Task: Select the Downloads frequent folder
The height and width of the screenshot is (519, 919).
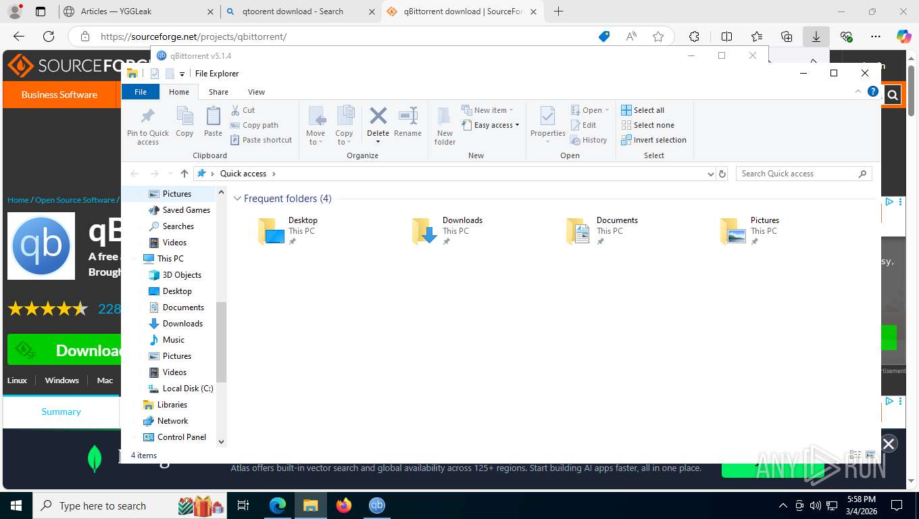Action: pos(447,230)
